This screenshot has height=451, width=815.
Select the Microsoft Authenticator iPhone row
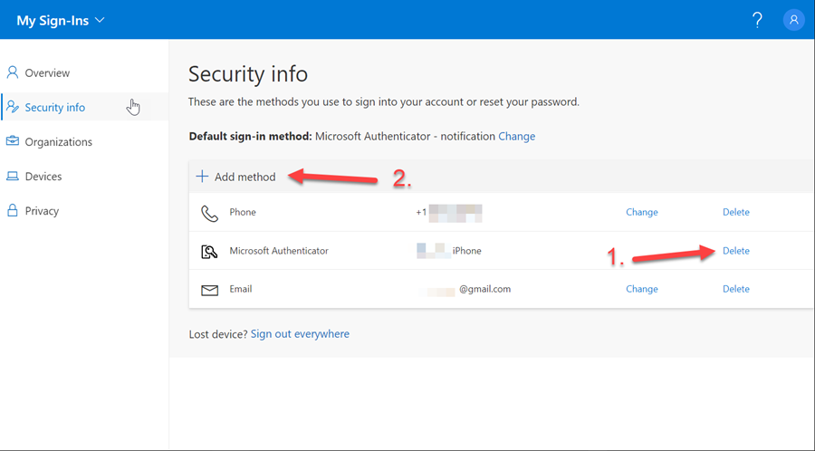[449, 251]
